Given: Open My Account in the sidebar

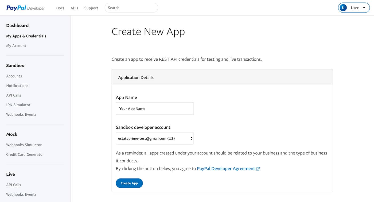Looking at the screenshot, I should pos(16,46).
